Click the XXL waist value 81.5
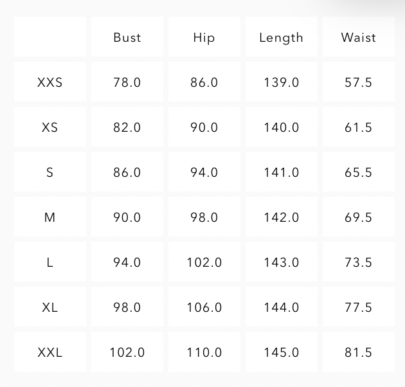This screenshot has height=387, width=405. pyautogui.click(x=358, y=352)
